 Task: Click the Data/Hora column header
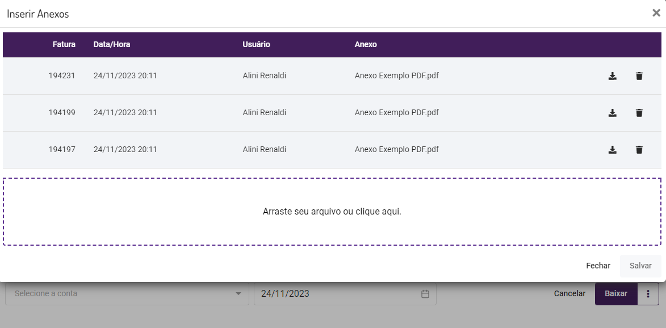click(112, 44)
